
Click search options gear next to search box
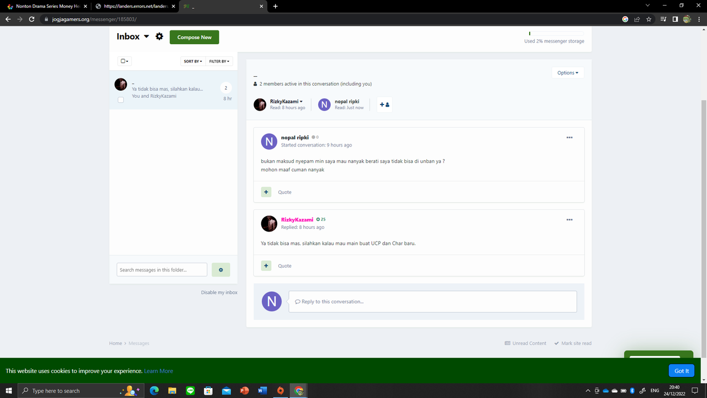(221, 270)
